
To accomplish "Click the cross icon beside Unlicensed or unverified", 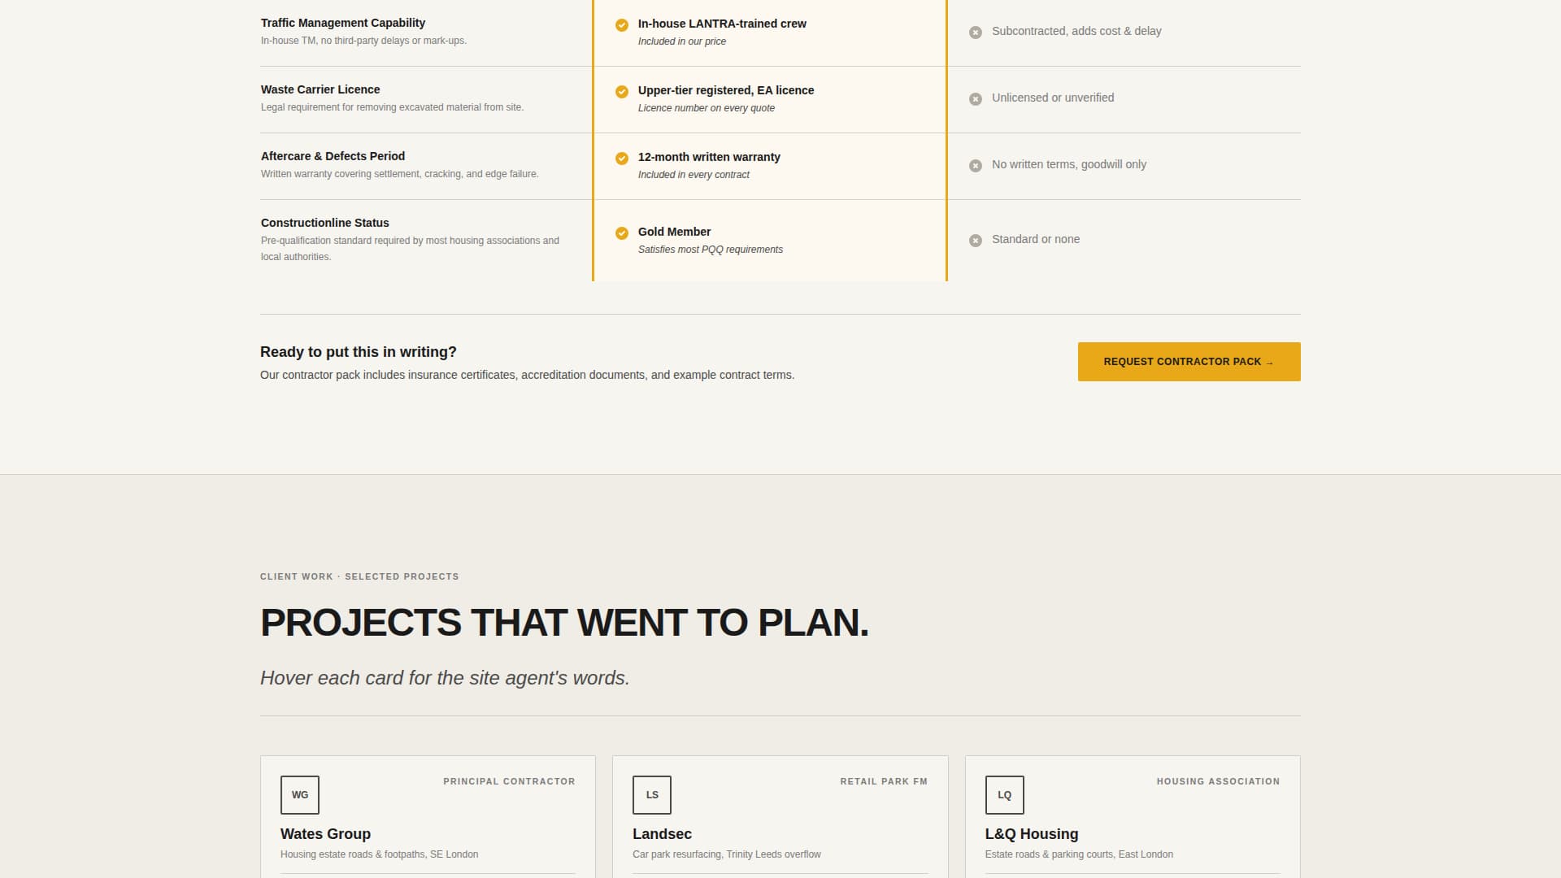I will coord(976,99).
